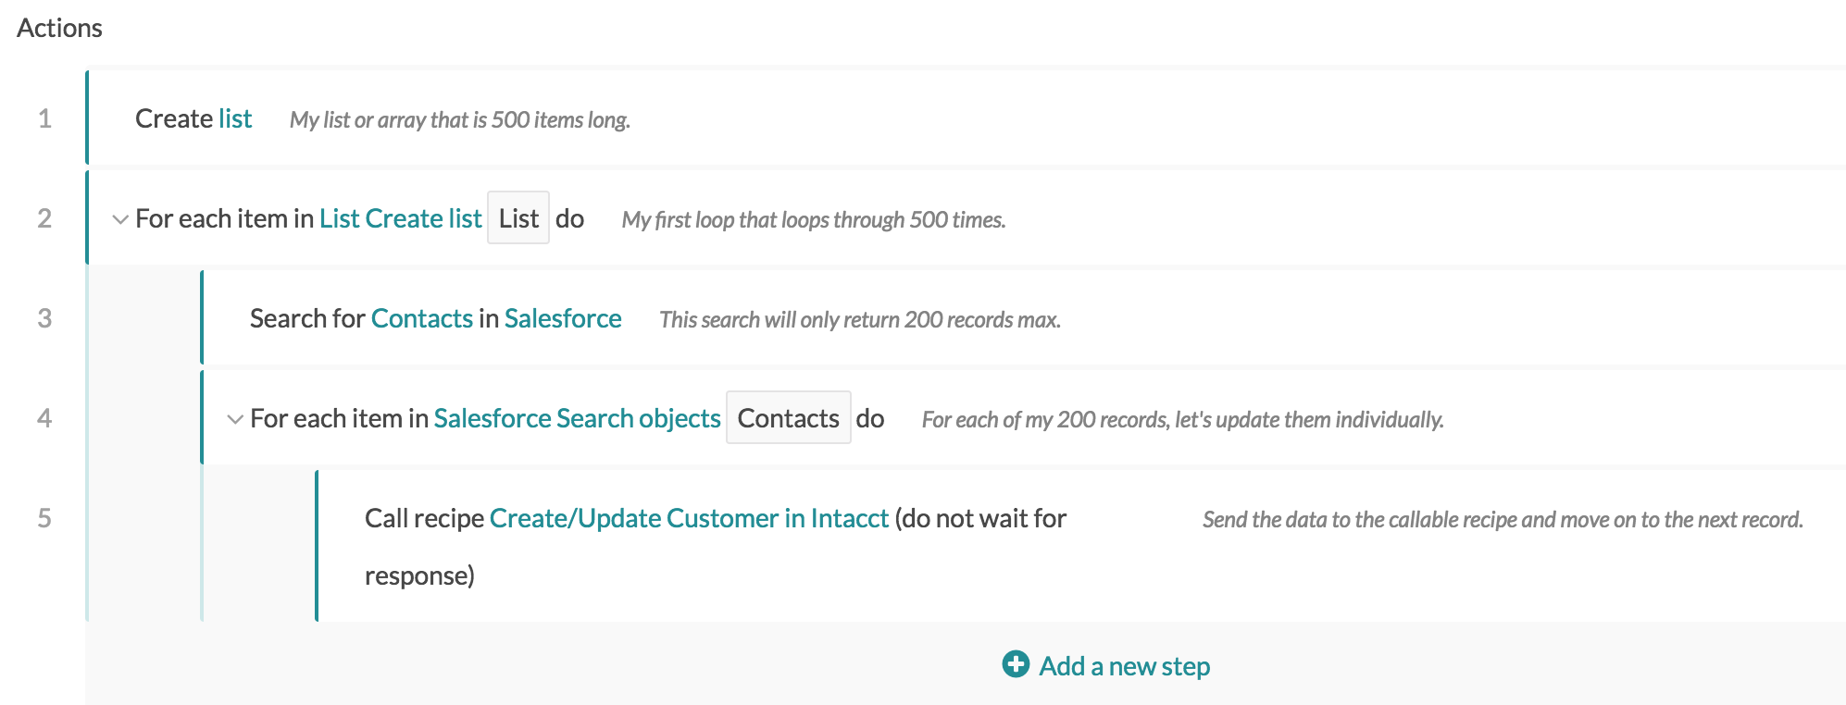This screenshot has width=1846, height=705.
Task: Click Add a new step
Action: (x=1124, y=666)
